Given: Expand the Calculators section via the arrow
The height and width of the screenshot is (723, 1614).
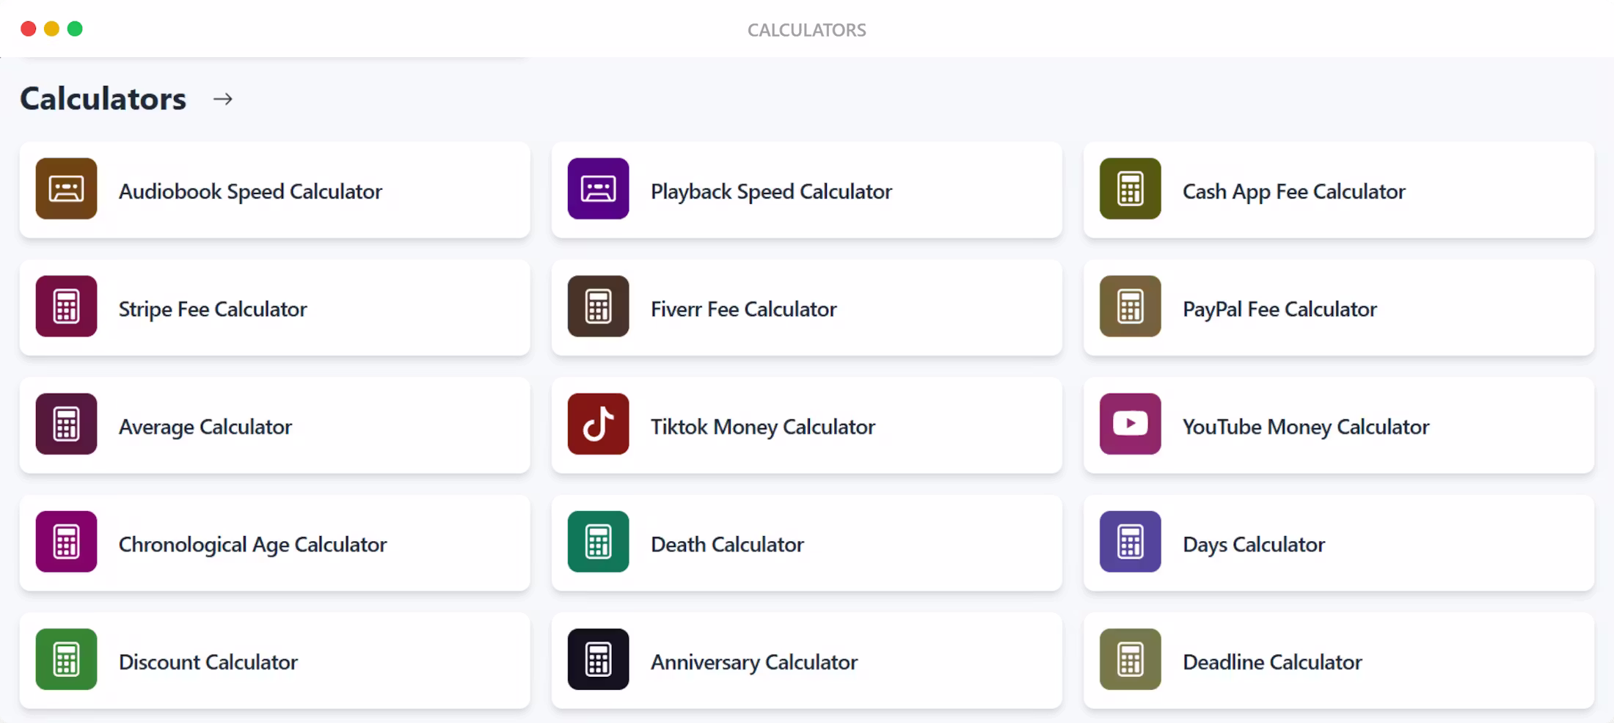Looking at the screenshot, I should (x=223, y=98).
